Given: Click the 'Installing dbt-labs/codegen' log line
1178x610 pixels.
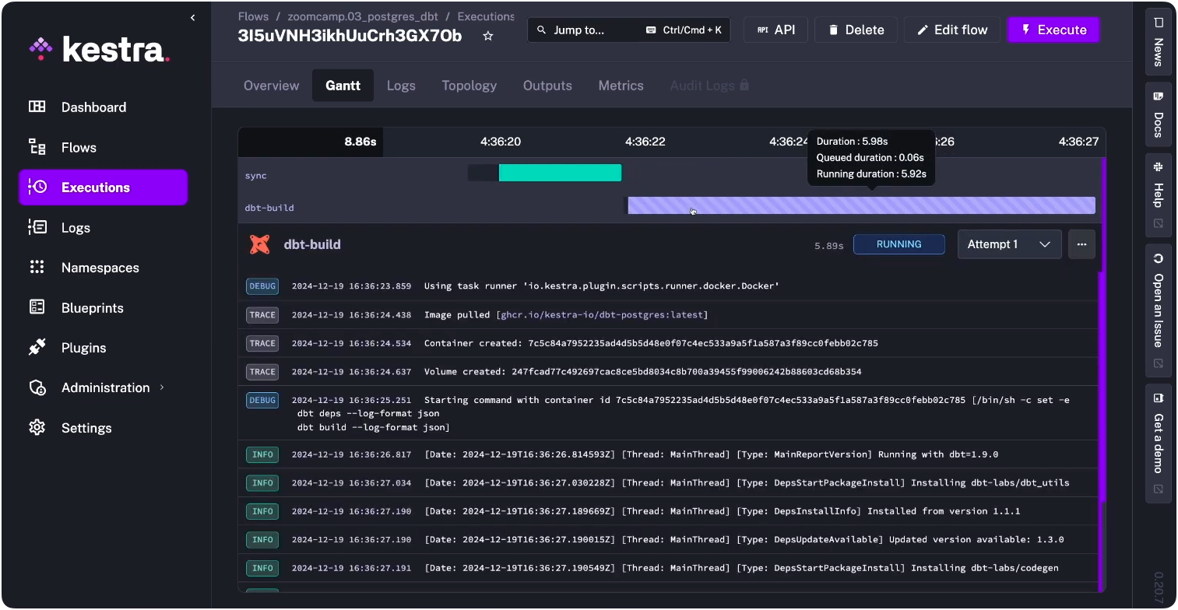Looking at the screenshot, I should [668, 568].
